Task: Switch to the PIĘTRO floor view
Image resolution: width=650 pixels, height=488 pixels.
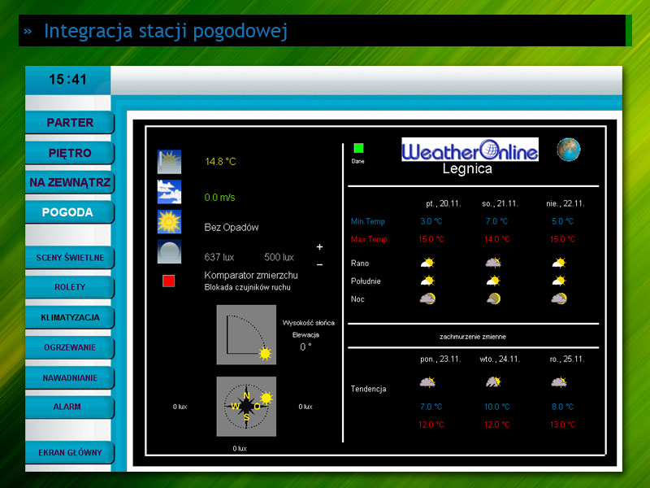Action: [70, 153]
